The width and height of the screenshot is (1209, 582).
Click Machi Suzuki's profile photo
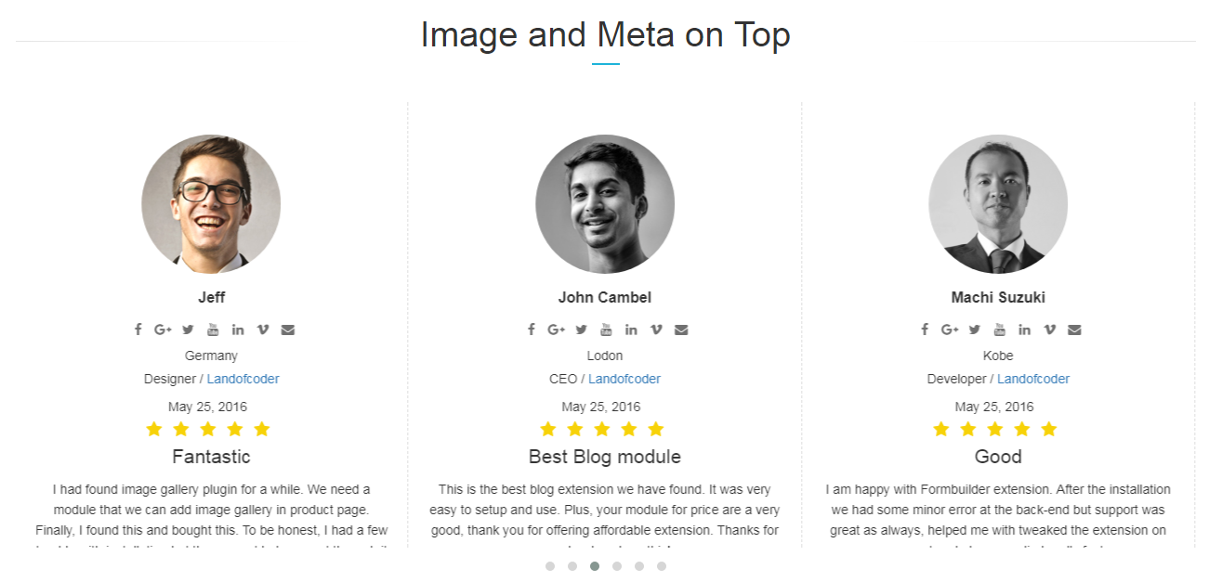(998, 204)
